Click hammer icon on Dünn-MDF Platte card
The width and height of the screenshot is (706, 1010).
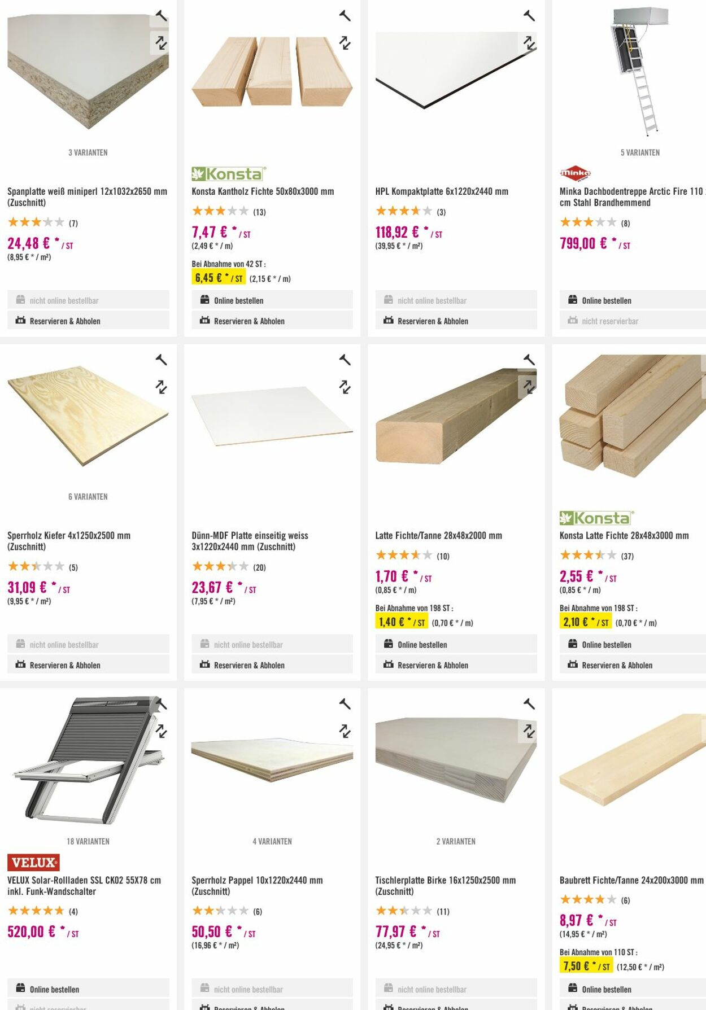(x=345, y=360)
